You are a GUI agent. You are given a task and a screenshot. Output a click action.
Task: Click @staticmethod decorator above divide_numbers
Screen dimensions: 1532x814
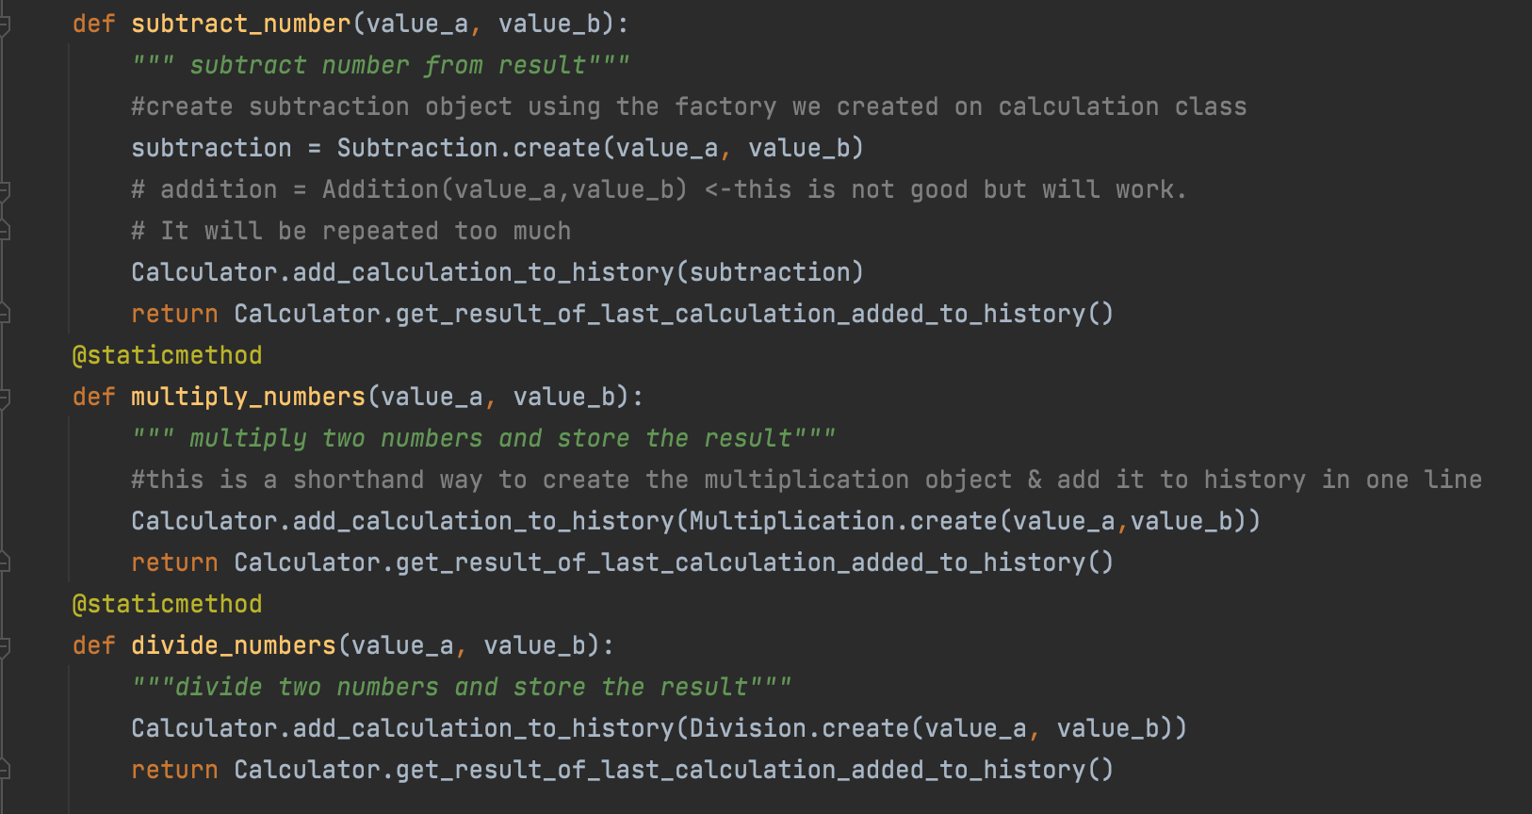pos(168,604)
